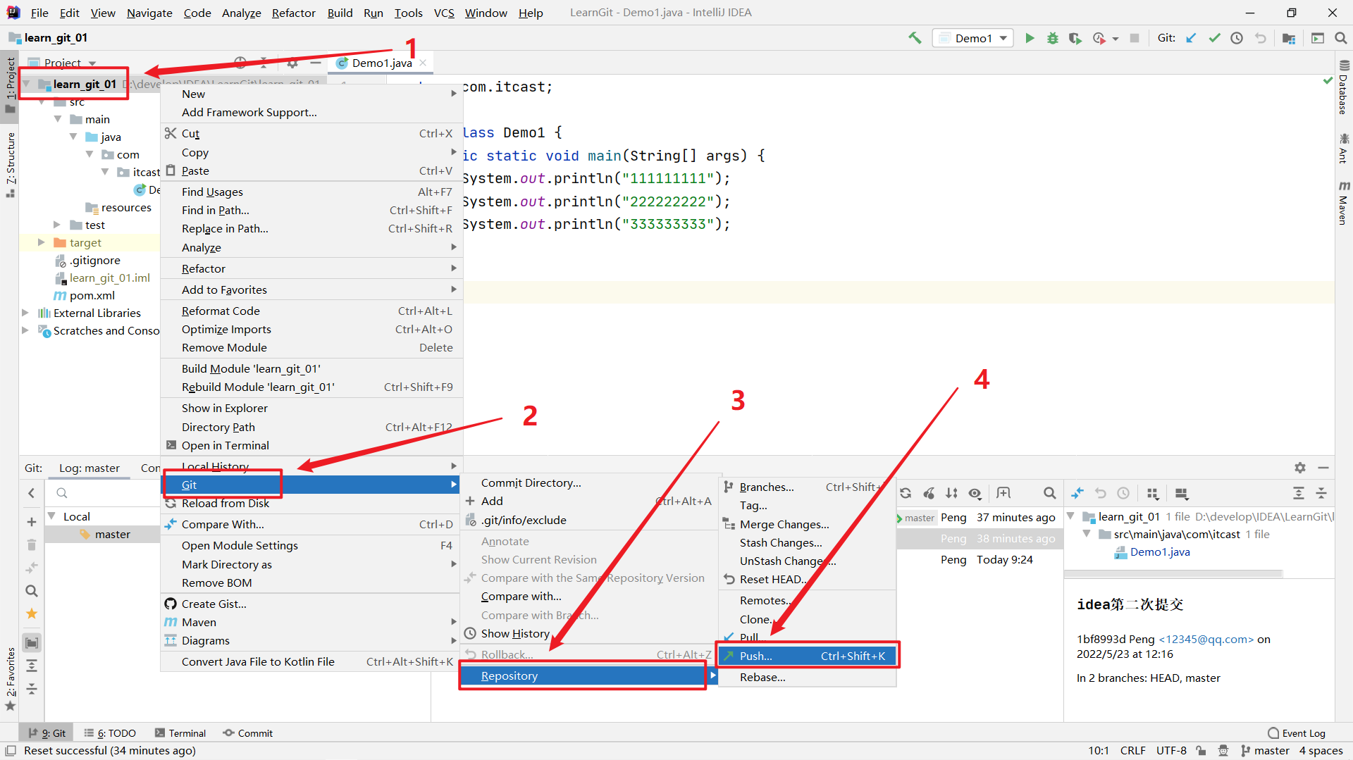Image resolution: width=1353 pixels, height=760 pixels.
Task: Switch to the Demo1.java editor tab
Action: (x=382, y=63)
